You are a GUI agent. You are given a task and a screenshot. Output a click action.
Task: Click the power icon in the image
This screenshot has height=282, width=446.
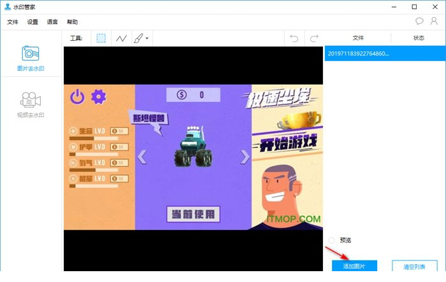tap(77, 97)
